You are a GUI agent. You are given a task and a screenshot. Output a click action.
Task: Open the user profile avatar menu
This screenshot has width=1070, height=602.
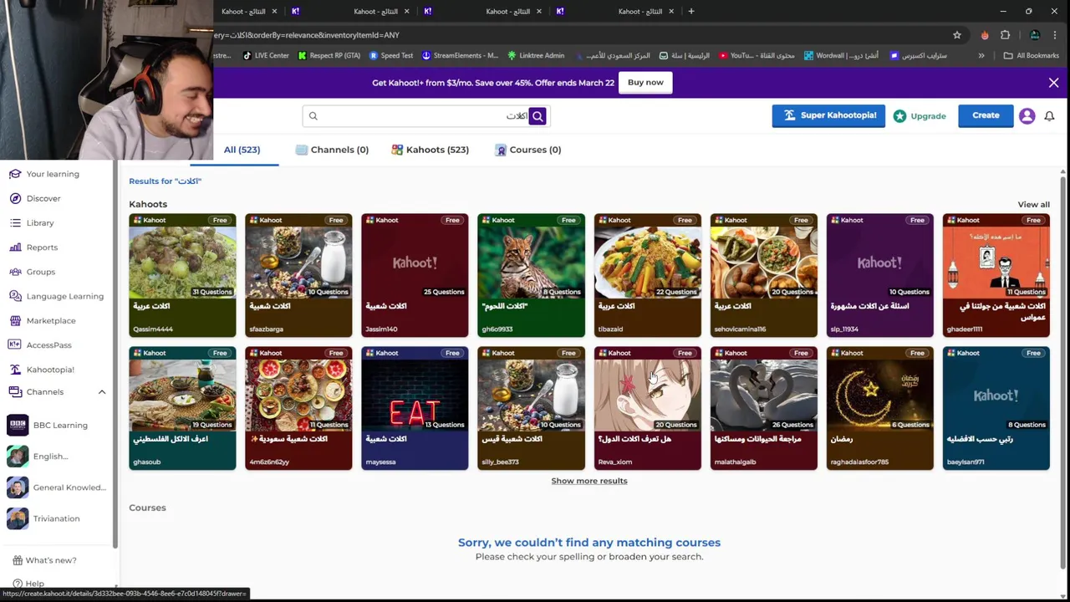(x=1027, y=116)
